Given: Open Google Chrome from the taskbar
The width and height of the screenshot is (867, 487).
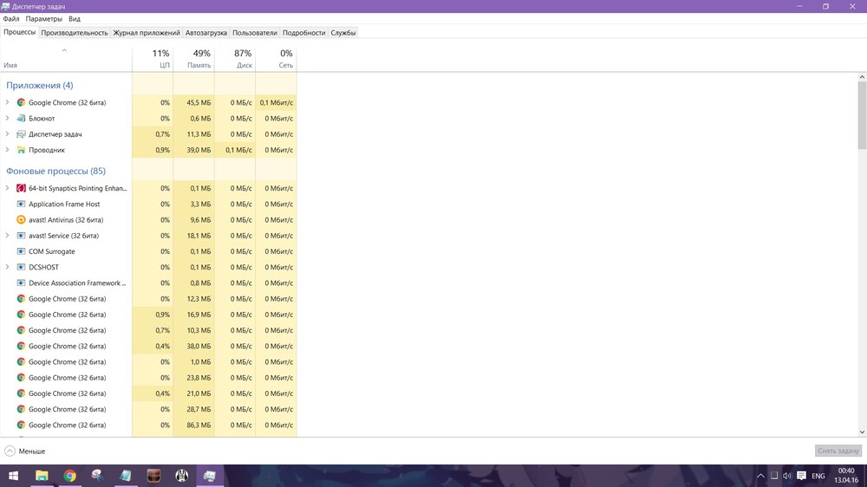Looking at the screenshot, I should click(x=69, y=476).
